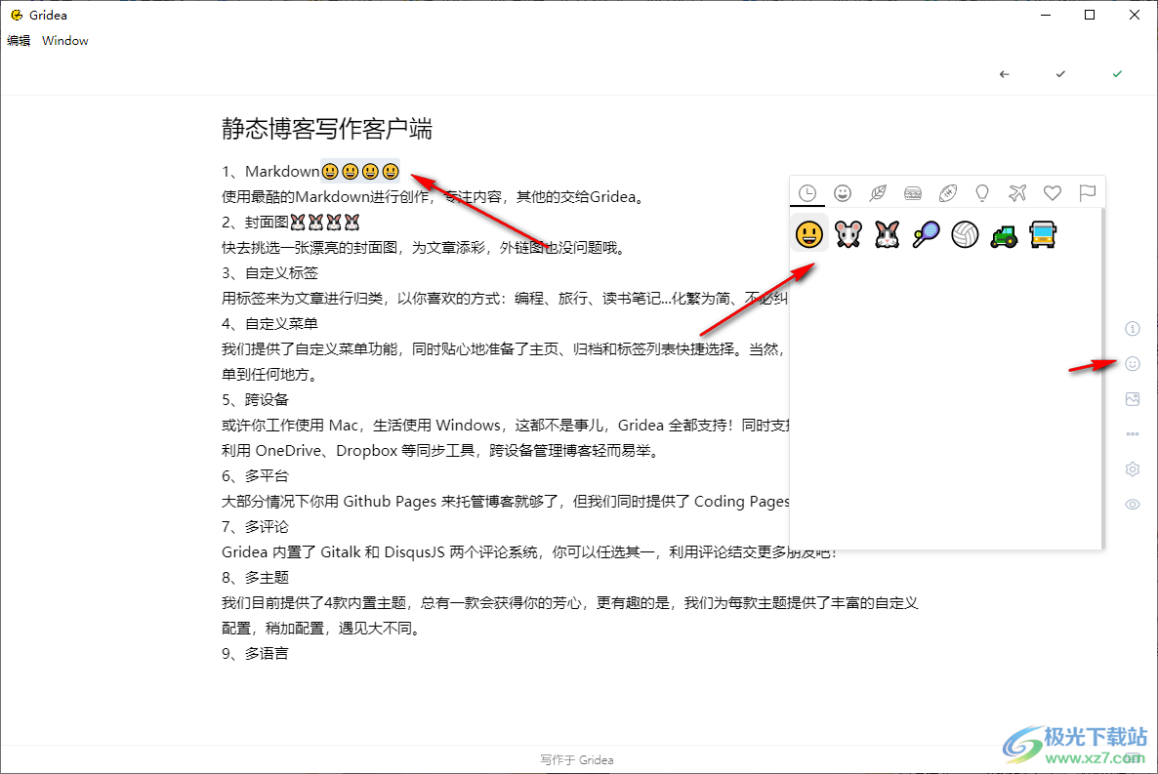Click the line '8、多主题'
The width and height of the screenshot is (1158, 774).
click(x=255, y=578)
